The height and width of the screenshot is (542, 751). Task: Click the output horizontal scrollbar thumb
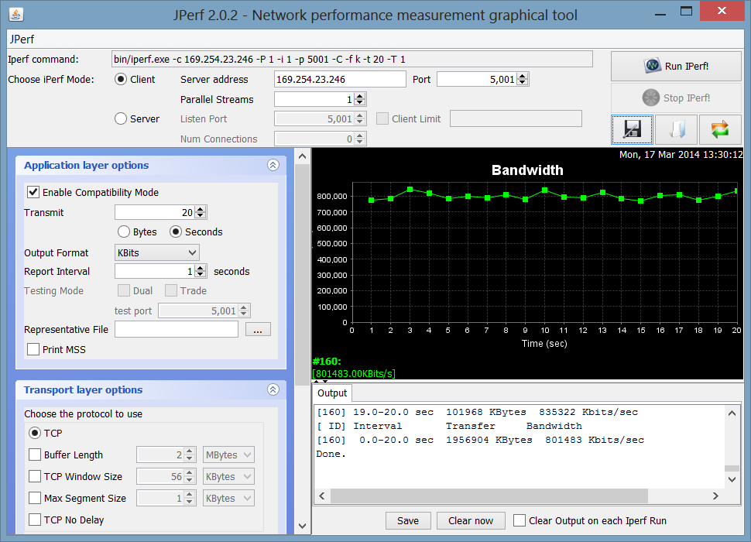coord(489,496)
